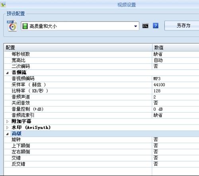
Task: Click the 否 value for 二次编码
Action: click(156, 66)
